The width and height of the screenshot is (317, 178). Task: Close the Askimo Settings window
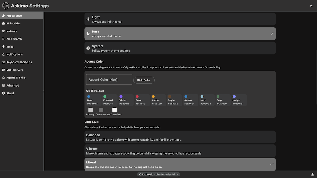(x=311, y=6)
